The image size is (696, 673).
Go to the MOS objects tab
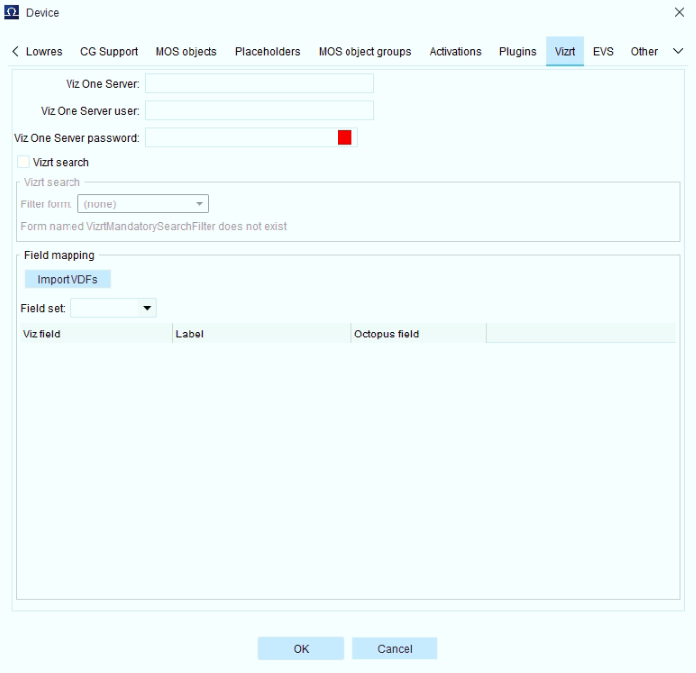(x=186, y=51)
